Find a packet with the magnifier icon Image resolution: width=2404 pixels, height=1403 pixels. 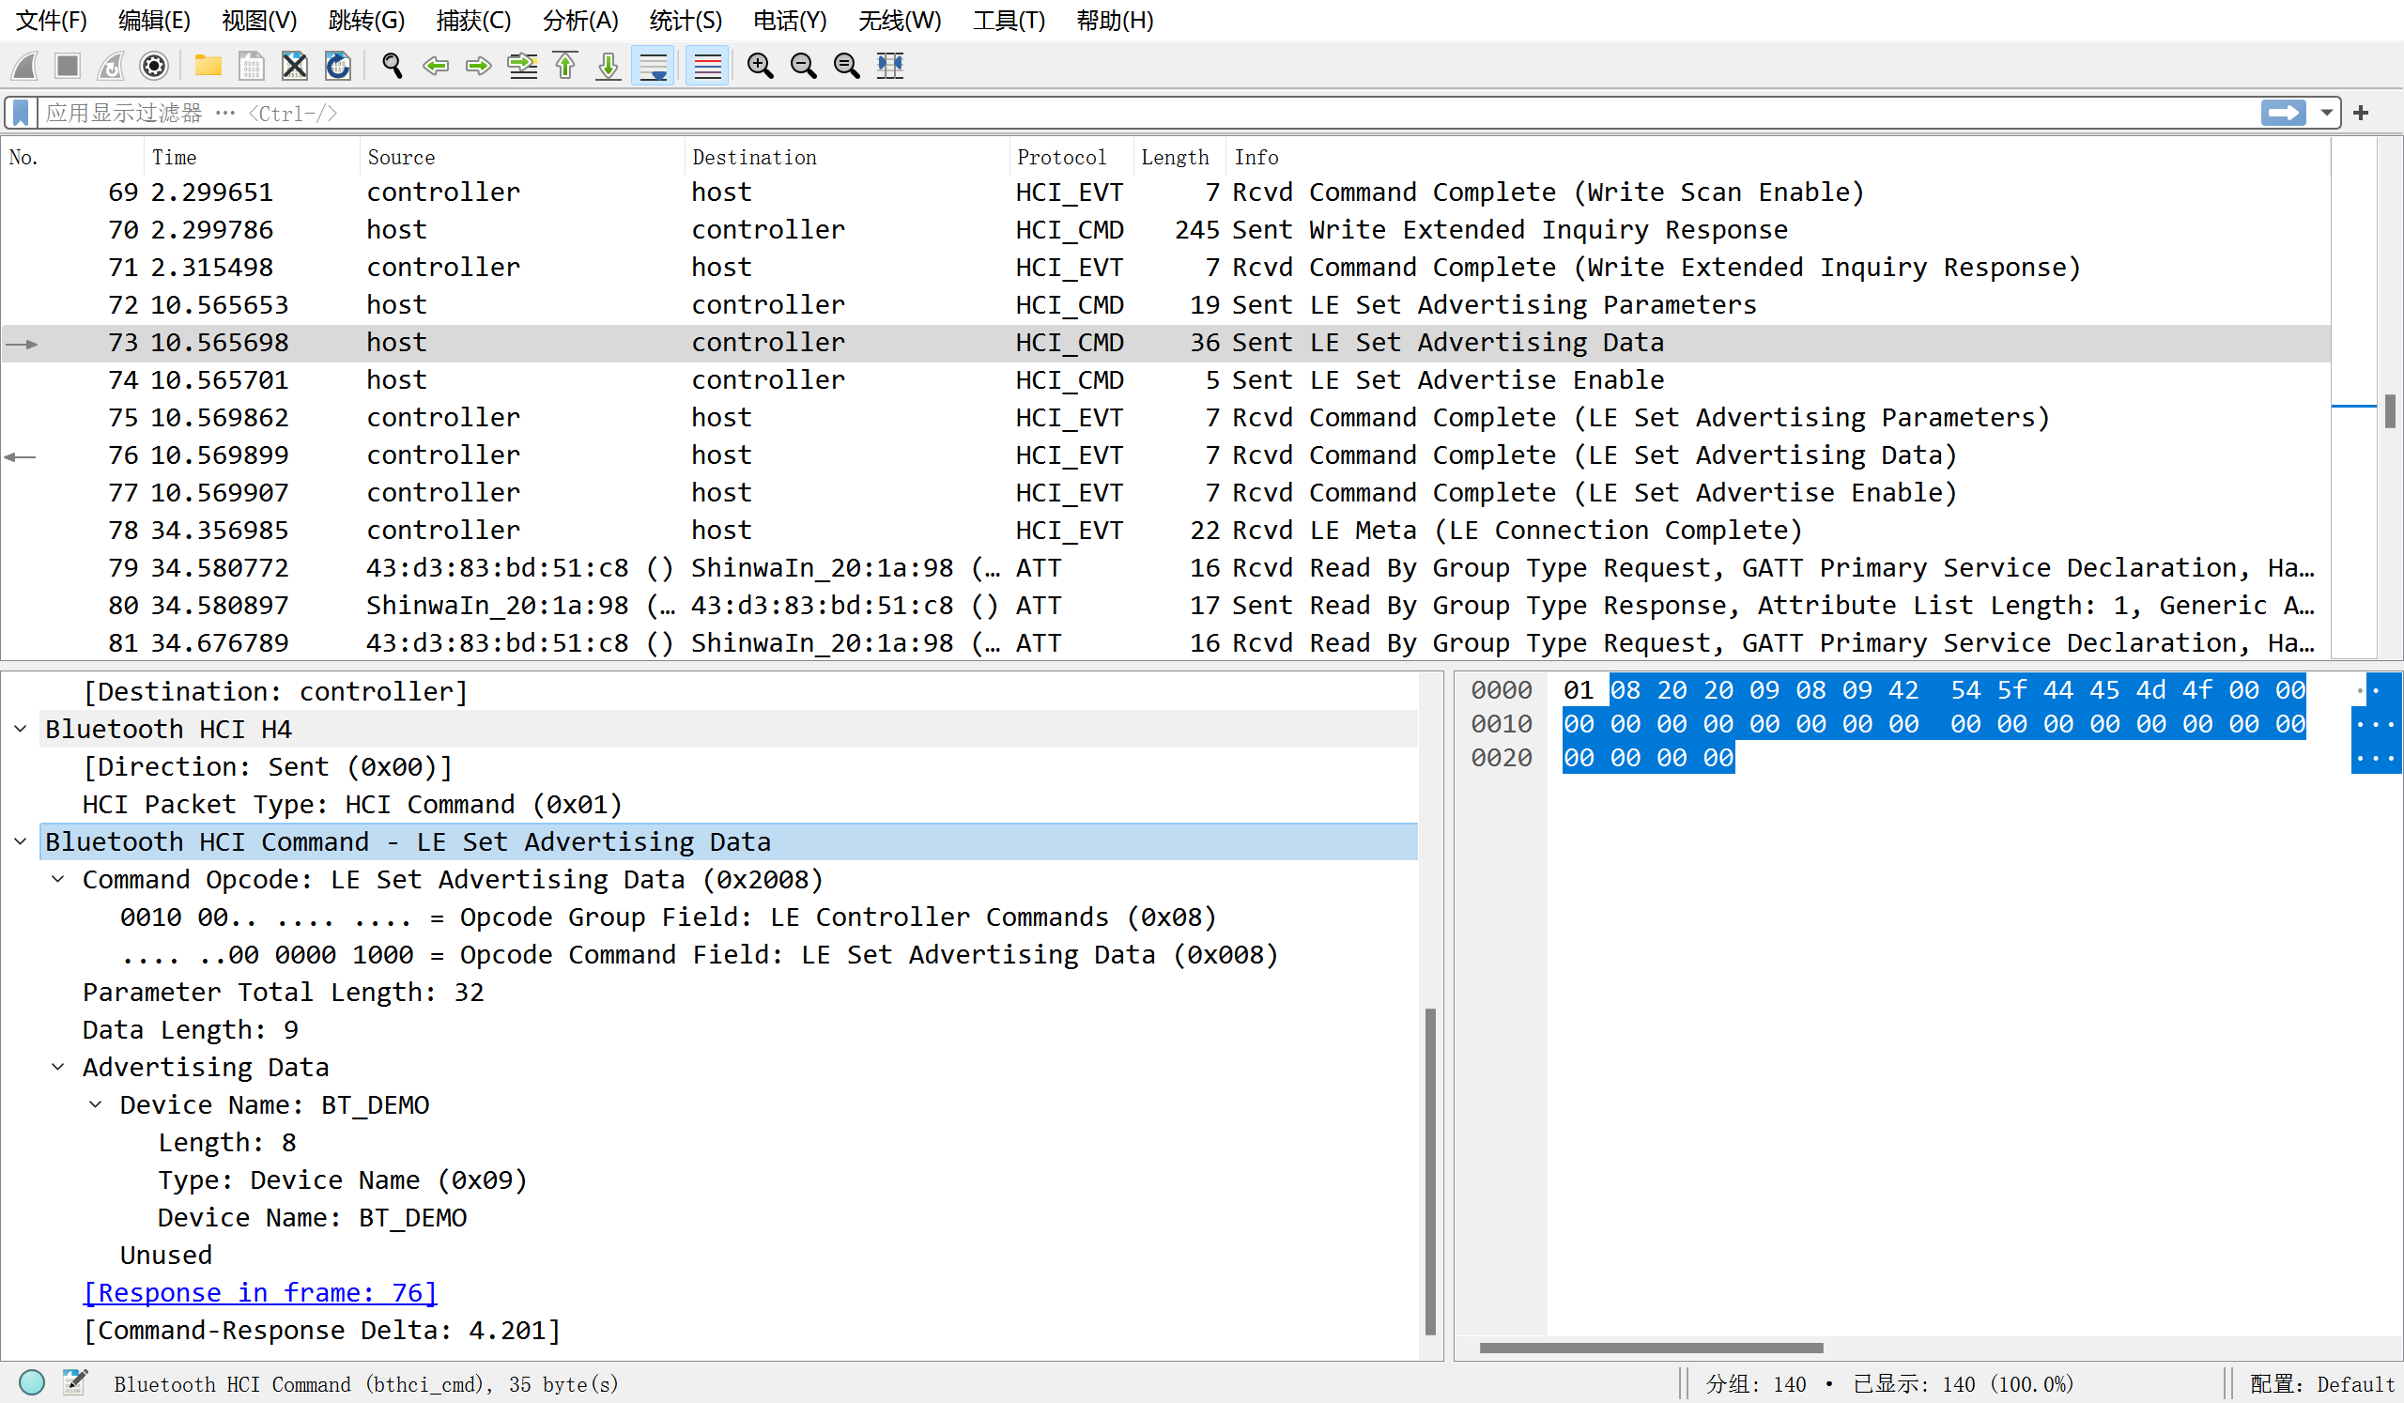(x=393, y=65)
